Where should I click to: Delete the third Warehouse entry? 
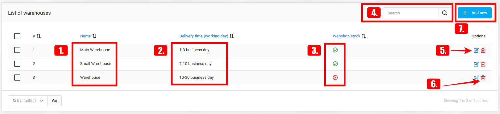pyautogui.click(x=483, y=78)
